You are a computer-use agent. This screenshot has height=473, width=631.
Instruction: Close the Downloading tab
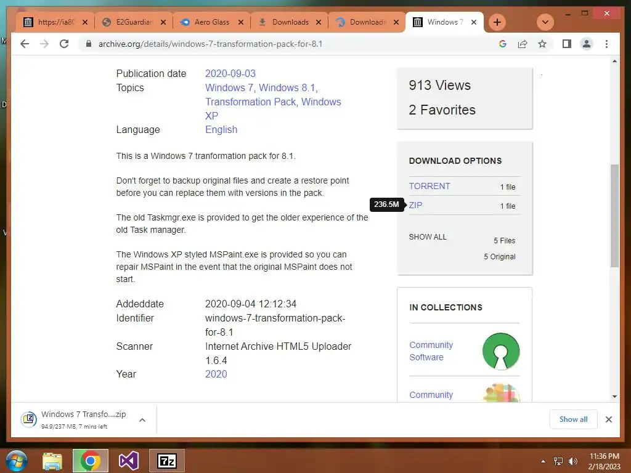(x=396, y=22)
